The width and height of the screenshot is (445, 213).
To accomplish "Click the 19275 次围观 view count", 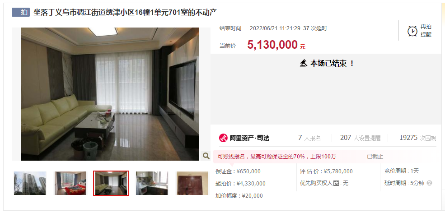I will click(417, 138).
